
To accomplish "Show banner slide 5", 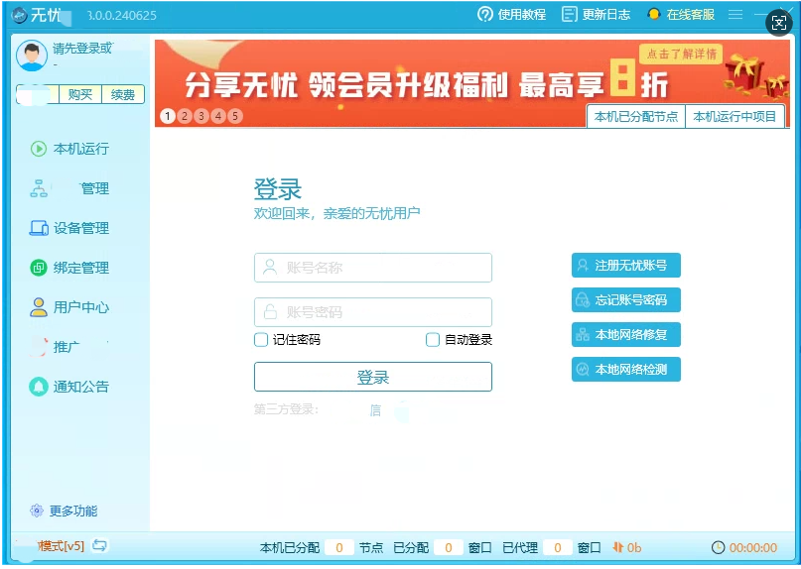I will coord(235,116).
